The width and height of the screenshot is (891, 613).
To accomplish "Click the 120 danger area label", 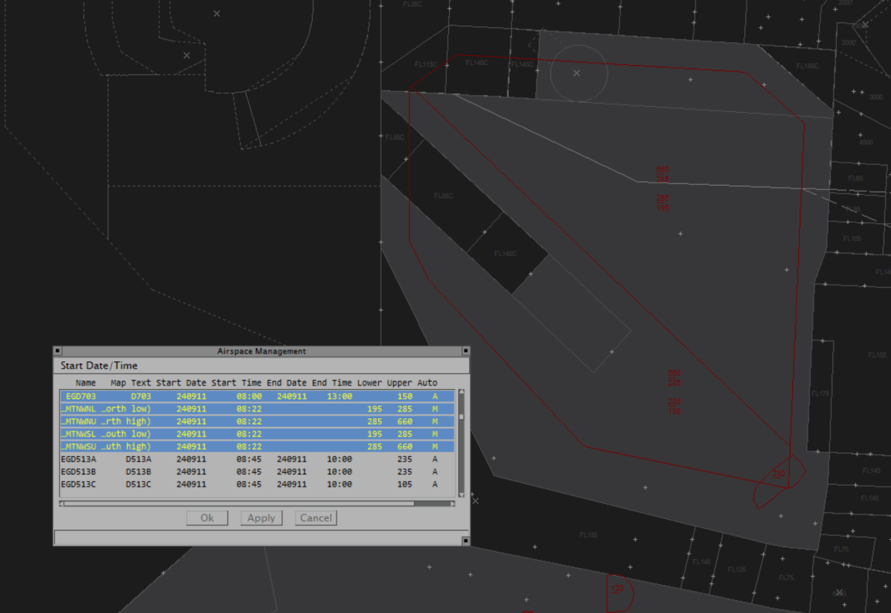I will tap(618, 589).
